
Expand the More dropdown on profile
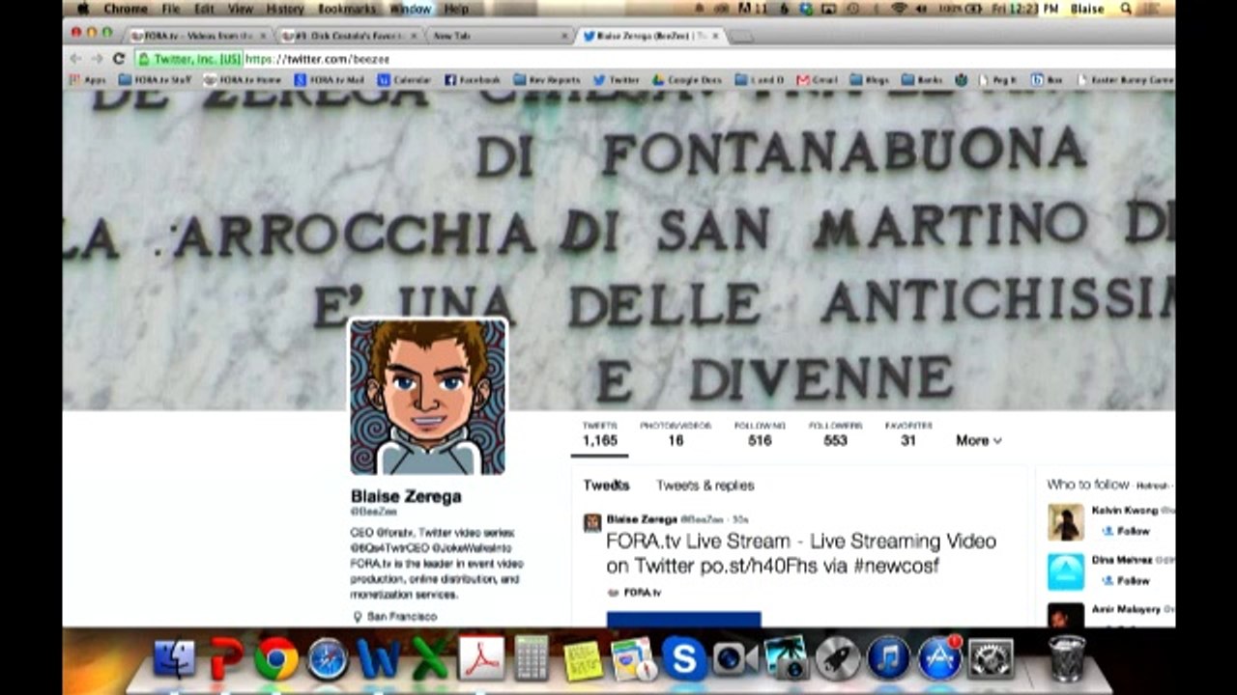point(978,440)
